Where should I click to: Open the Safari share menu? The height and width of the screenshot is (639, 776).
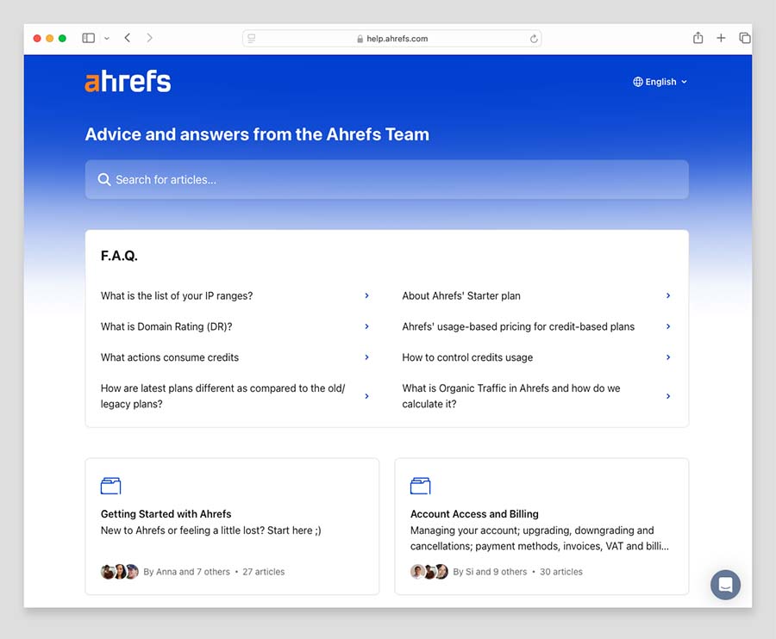click(698, 38)
